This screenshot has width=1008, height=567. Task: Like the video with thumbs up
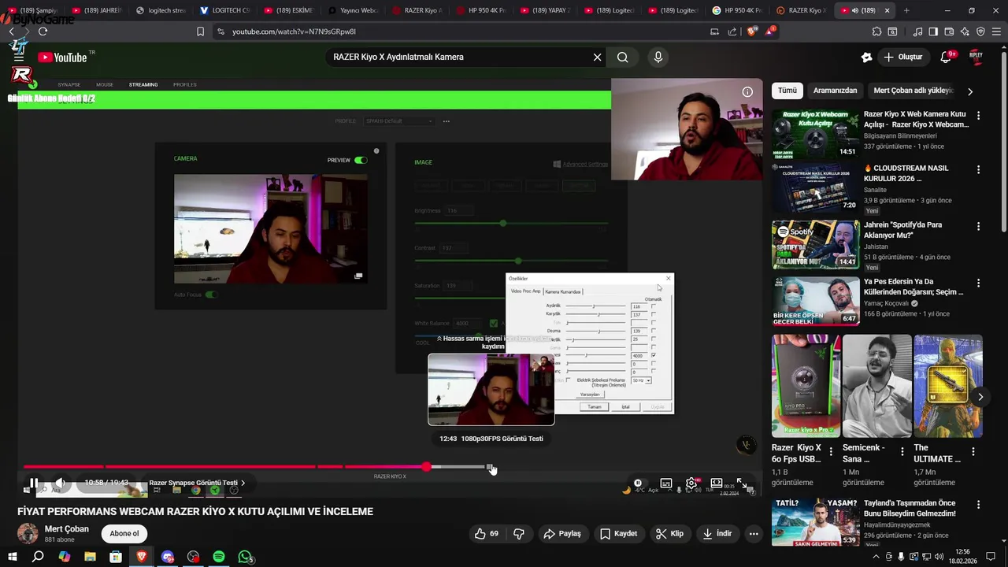(487, 533)
